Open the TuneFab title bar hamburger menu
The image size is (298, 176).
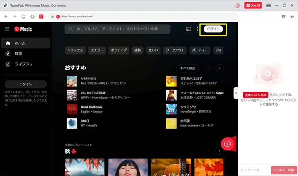[268, 5]
